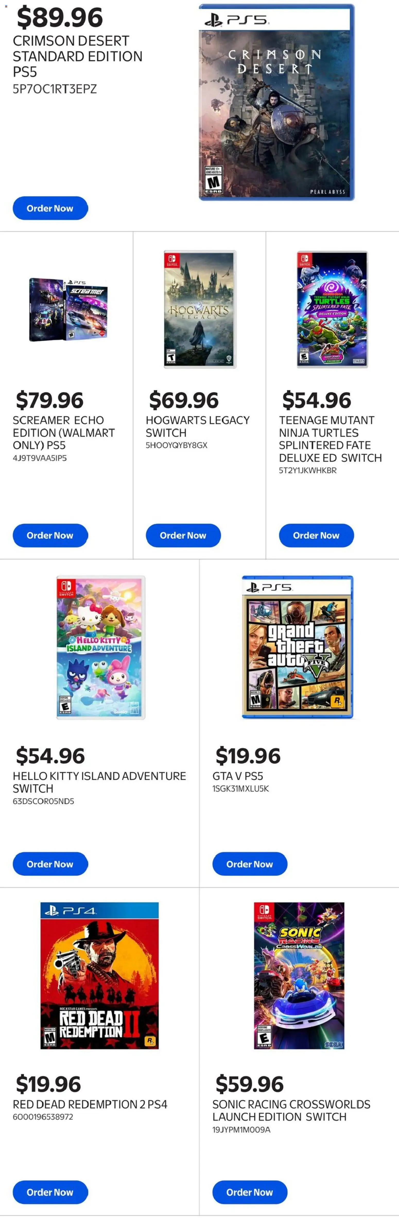The height and width of the screenshot is (1218, 399).
Task: Click Order Now for Red Dead Redemption 2
Action: (x=50, y=1192)
